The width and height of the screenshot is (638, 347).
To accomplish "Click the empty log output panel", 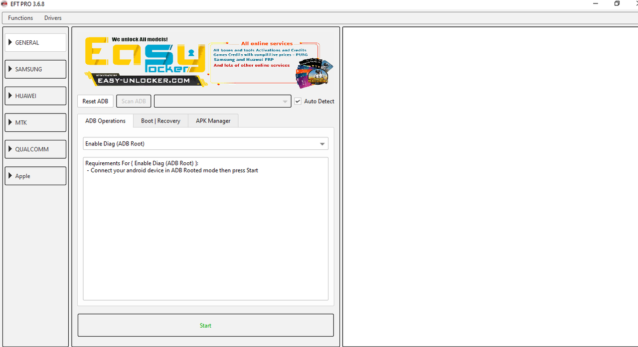I will pyautogui.click(x=490, y=187).
